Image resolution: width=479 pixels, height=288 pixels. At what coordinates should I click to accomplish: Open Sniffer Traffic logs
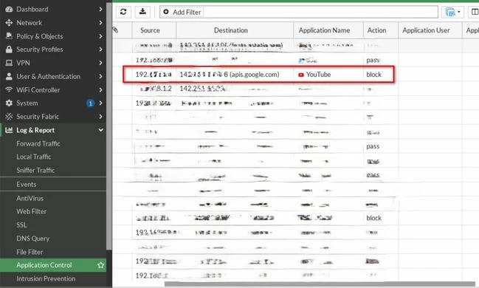pyautogui.click(x=35, y=170)
